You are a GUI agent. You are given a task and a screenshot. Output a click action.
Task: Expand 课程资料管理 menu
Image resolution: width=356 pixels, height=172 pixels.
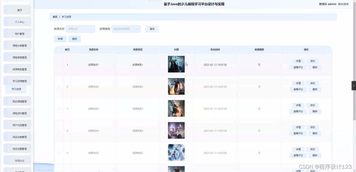tap(17, 113)
